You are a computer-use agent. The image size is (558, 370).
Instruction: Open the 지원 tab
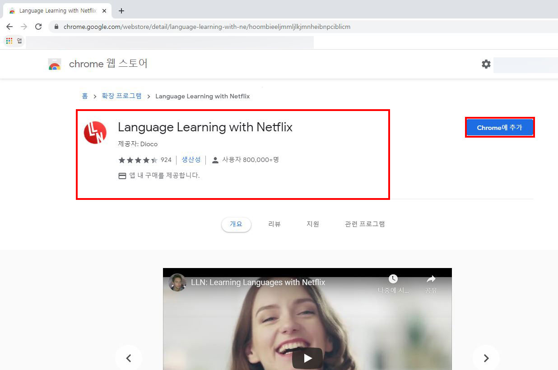pos(313,224)
